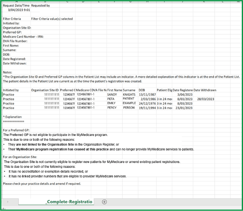Select the 'Request Date/Time' cell
The height and width of the screenshot is (211, 243).
[x=16, y=6]
